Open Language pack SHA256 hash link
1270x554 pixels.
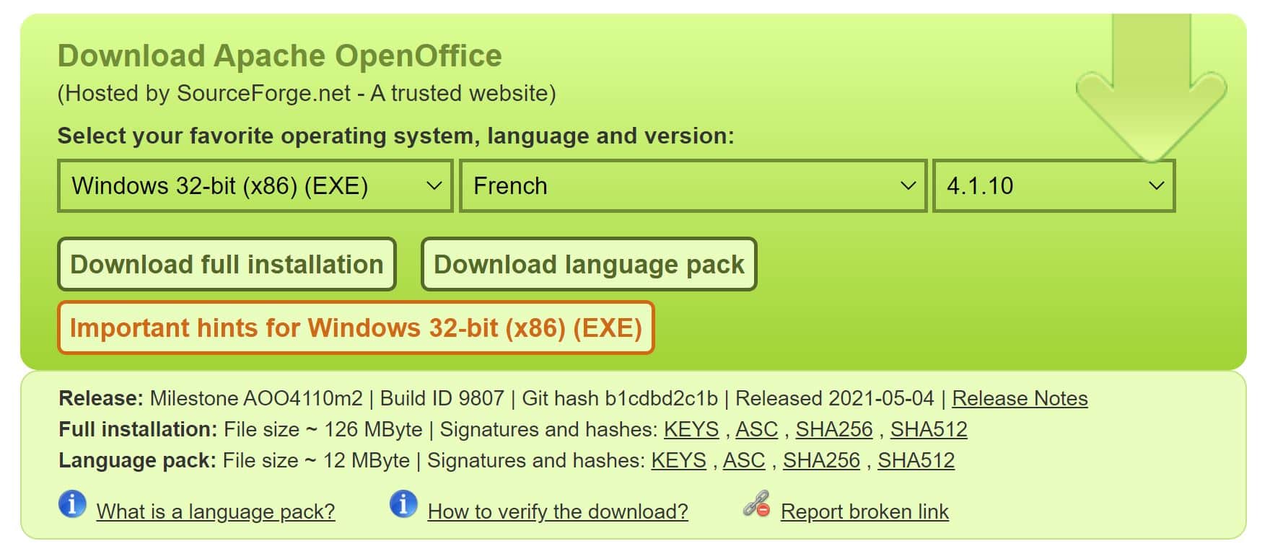(821, 461)
